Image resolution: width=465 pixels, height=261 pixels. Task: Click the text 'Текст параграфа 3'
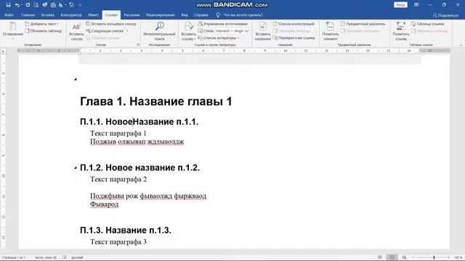click(x=118, y=241)
